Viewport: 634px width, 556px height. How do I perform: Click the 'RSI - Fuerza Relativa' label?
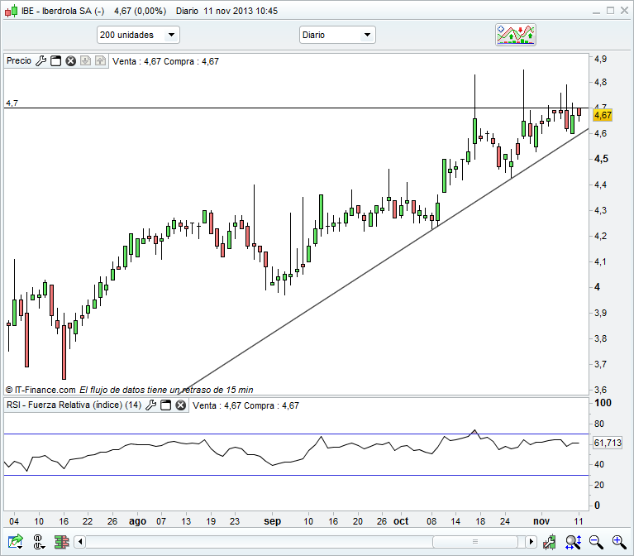click(74, 405)
